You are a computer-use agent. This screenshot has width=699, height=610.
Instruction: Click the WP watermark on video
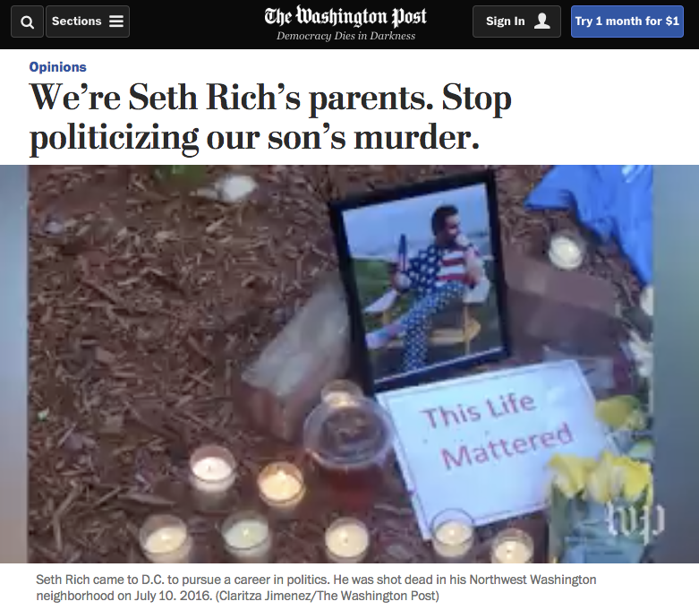point(635,520)
